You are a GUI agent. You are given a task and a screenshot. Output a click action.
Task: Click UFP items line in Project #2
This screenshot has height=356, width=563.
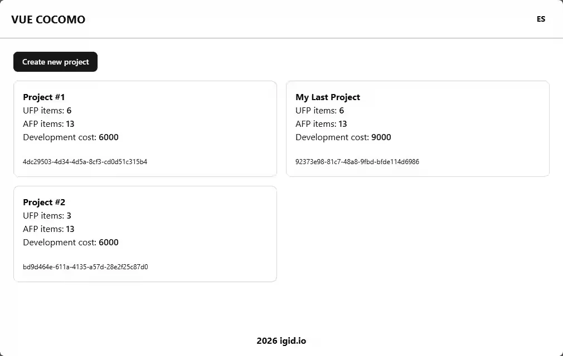[47, 215]
